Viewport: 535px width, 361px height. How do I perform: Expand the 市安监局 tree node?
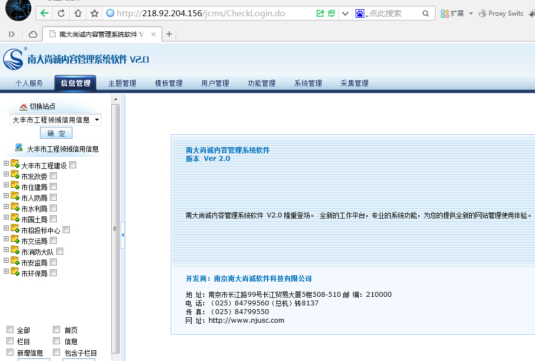(6, 261)
